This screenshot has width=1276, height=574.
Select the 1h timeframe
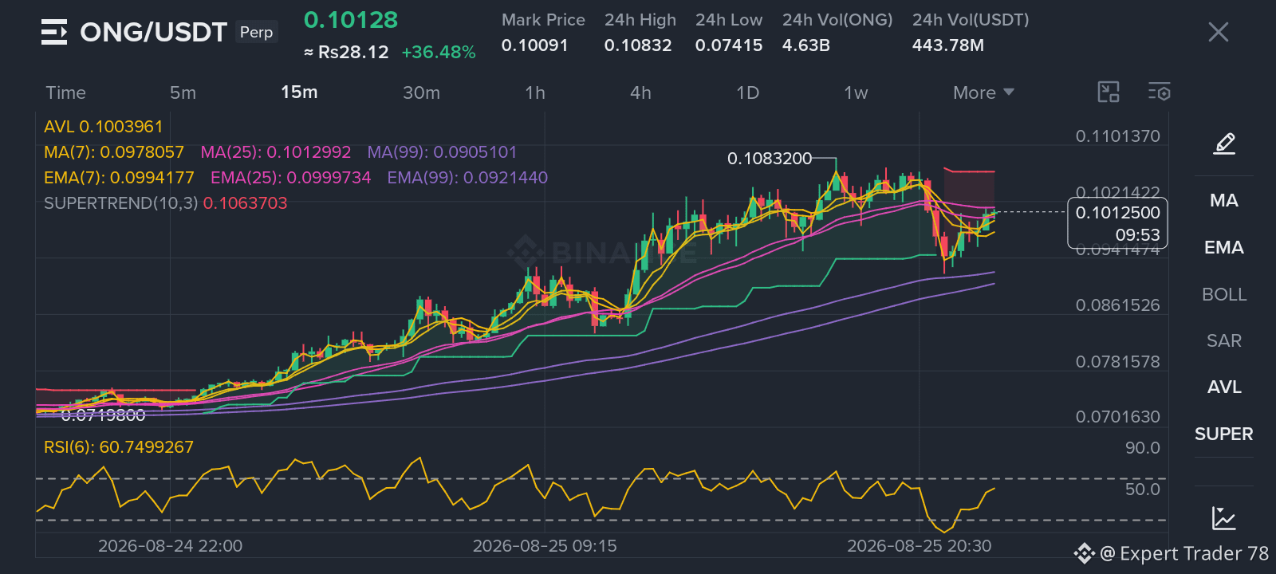point(535,92)
